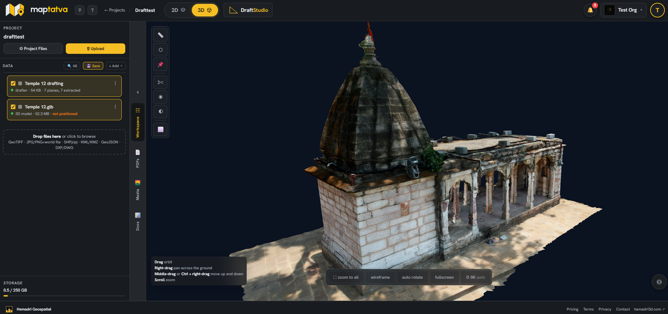Viewport: 668px width, 314px height.
Task: Go back to Projects
Action: click(x=114, y=10)
